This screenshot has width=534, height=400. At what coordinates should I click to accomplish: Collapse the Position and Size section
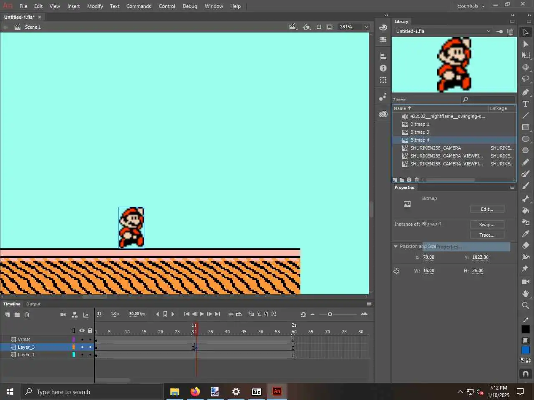pos(395,246)
